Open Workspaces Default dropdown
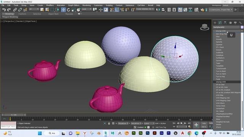The height and width of the screenshot is (137, 244). pyautogui.click(x=233, y=5)
